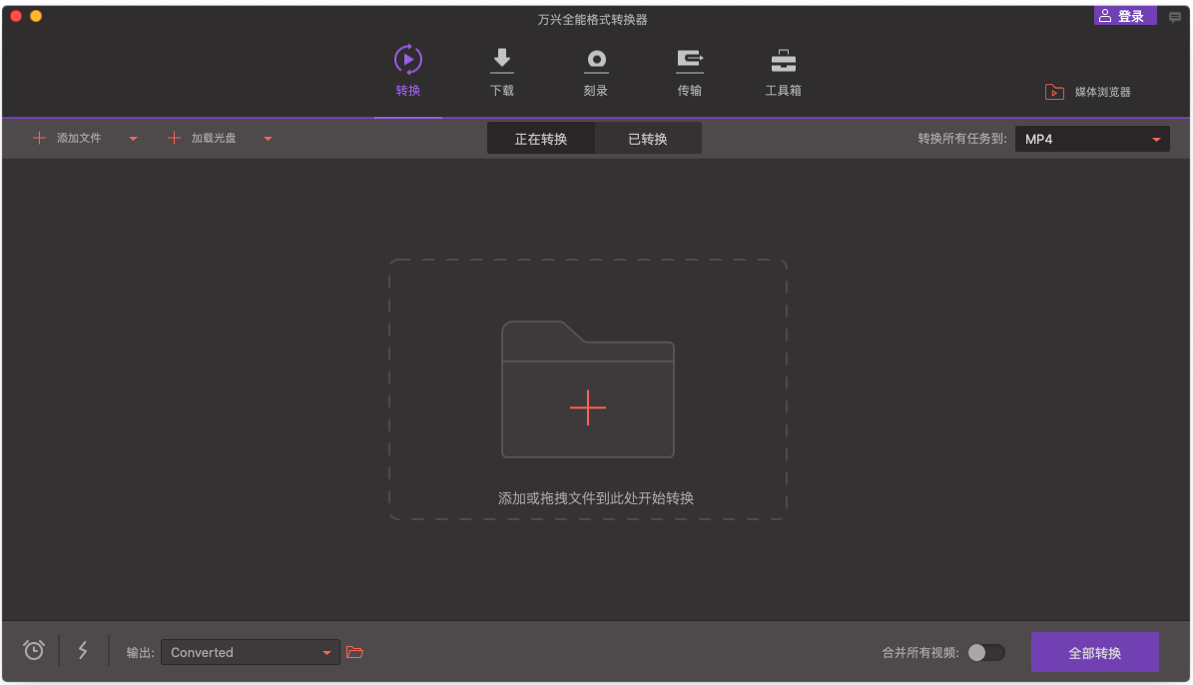Click the purple 登录 login button
This screenshot has height=685, width=1193.
[x=1124, y=16]
